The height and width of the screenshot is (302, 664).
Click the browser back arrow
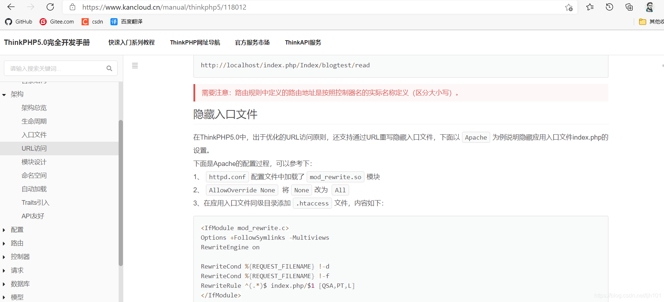[x=11, y=7]
